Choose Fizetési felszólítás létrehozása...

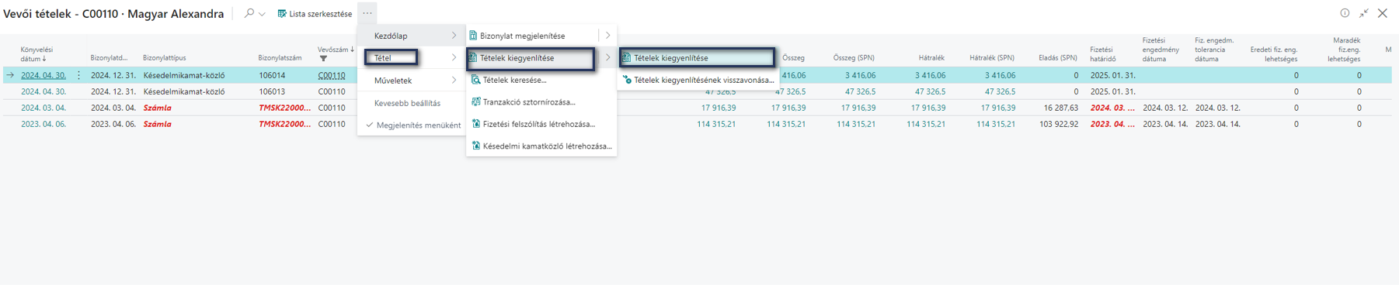click(539, 124)
